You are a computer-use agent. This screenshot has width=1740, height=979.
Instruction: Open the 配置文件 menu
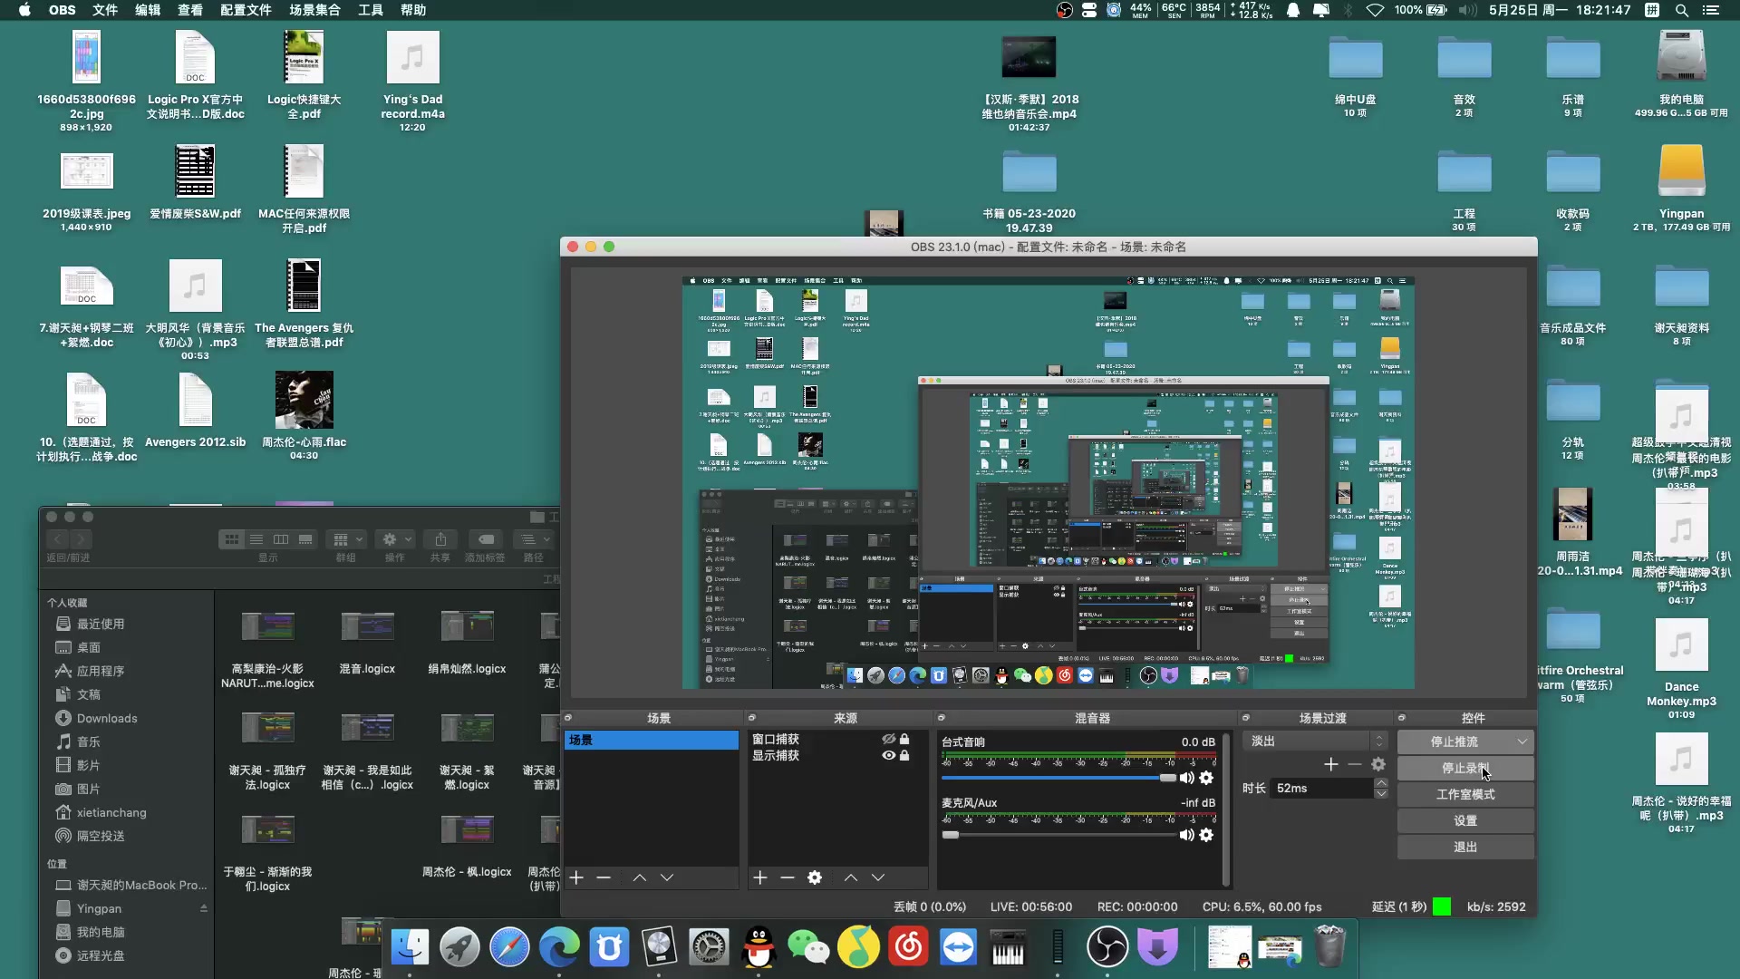246,10
